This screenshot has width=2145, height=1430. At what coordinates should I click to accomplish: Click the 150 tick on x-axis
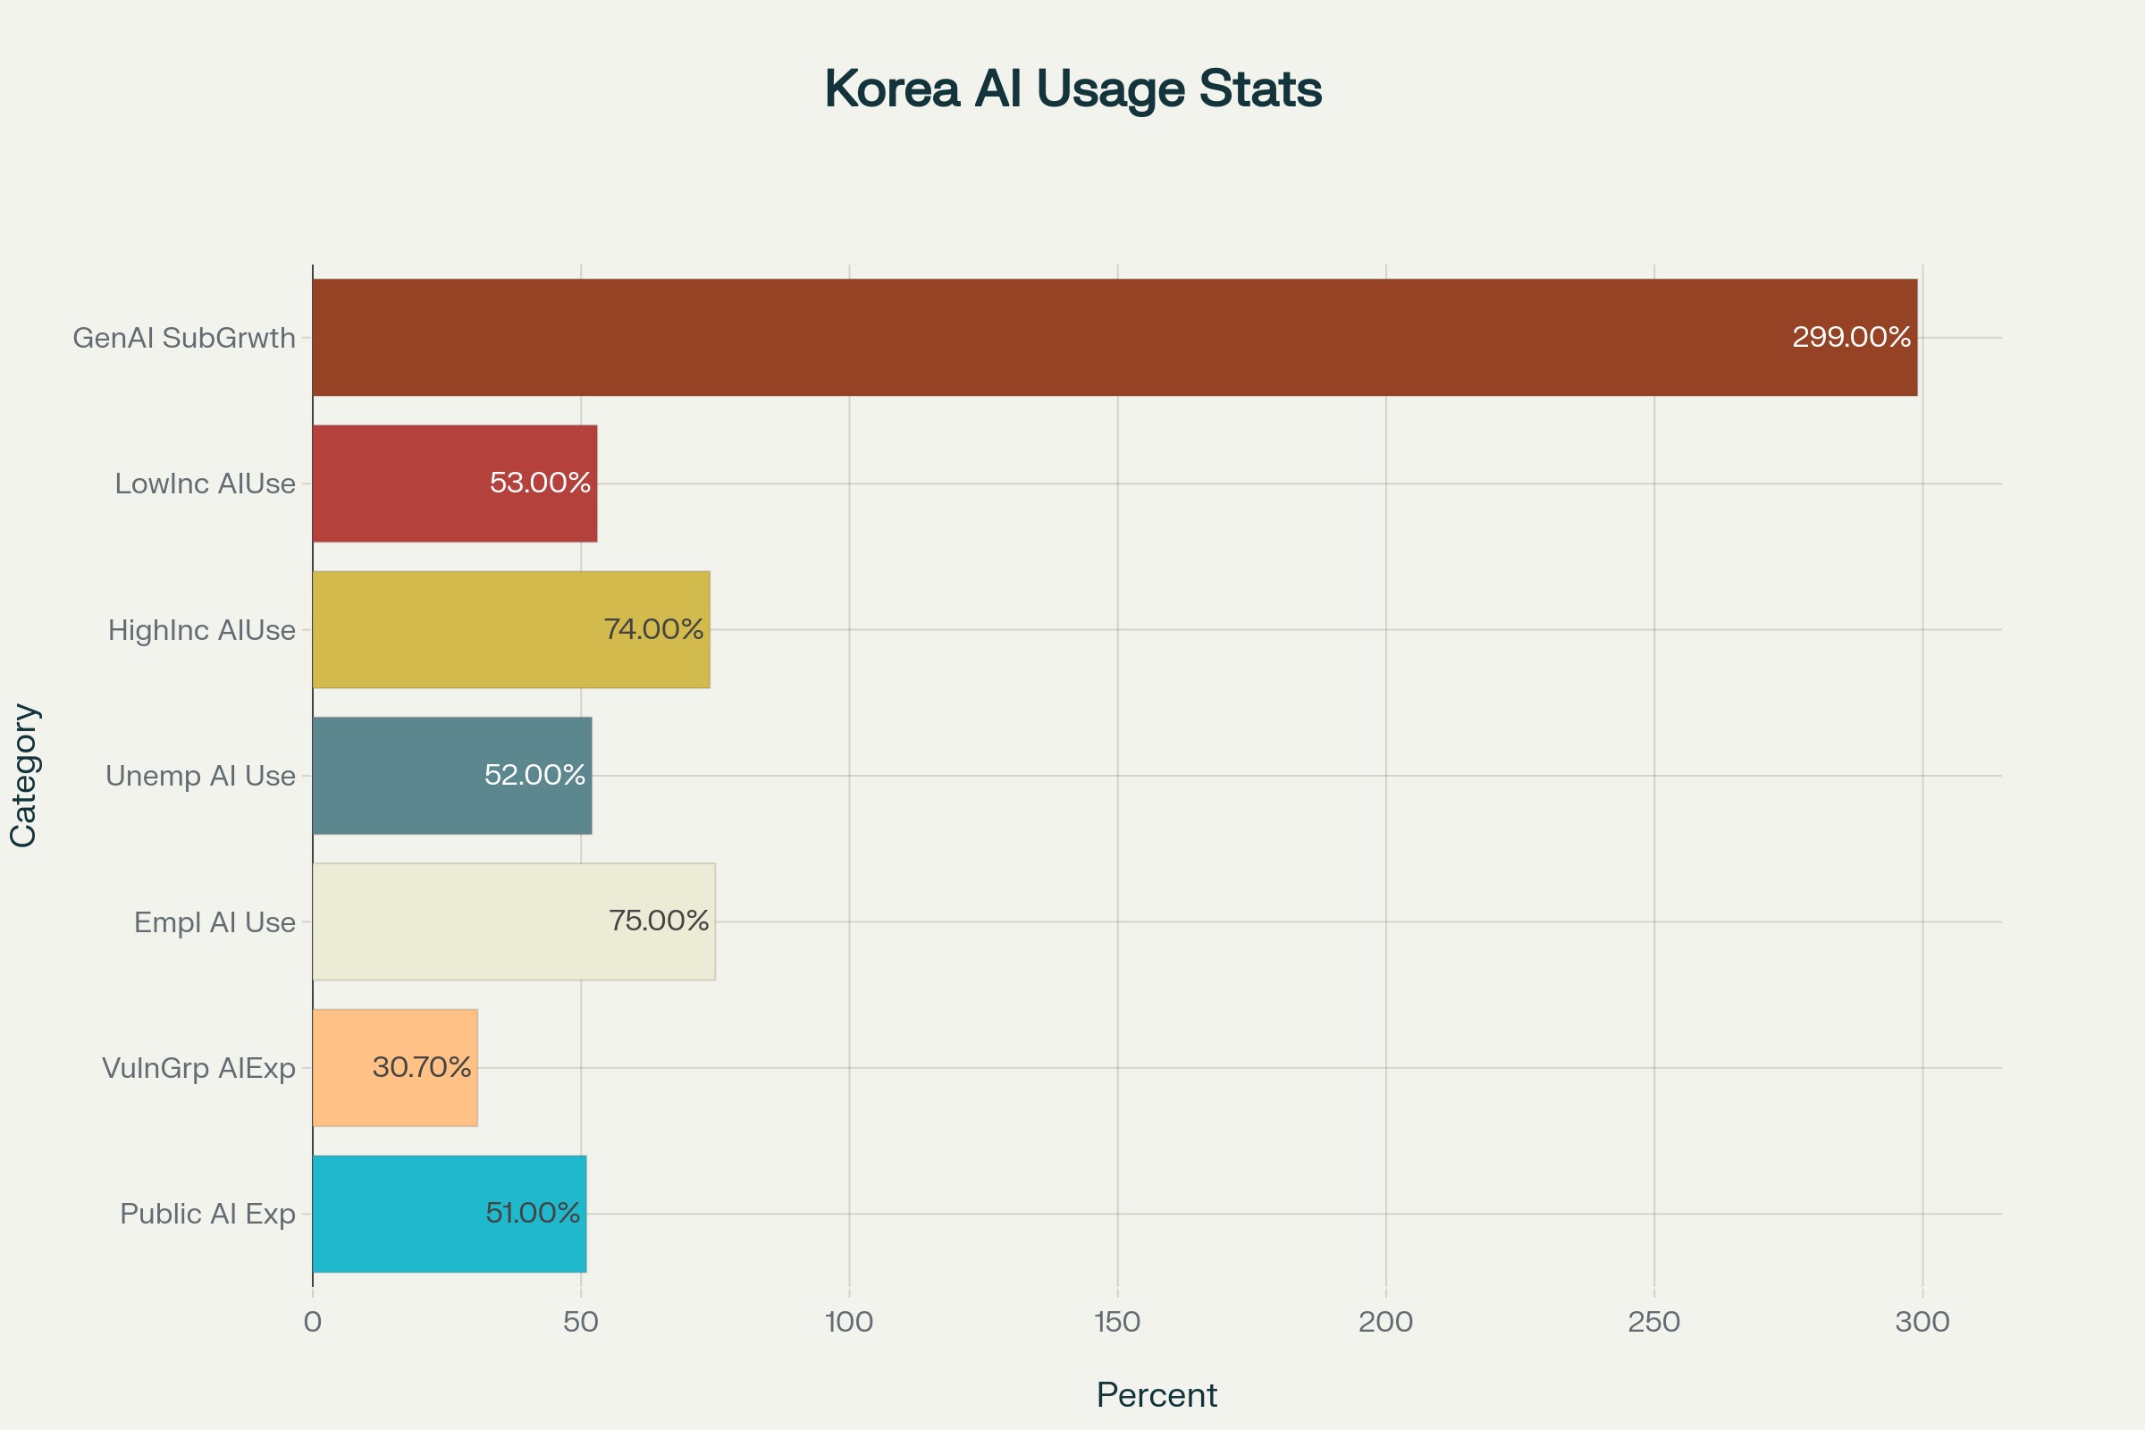click(x=1117, y=1322)
